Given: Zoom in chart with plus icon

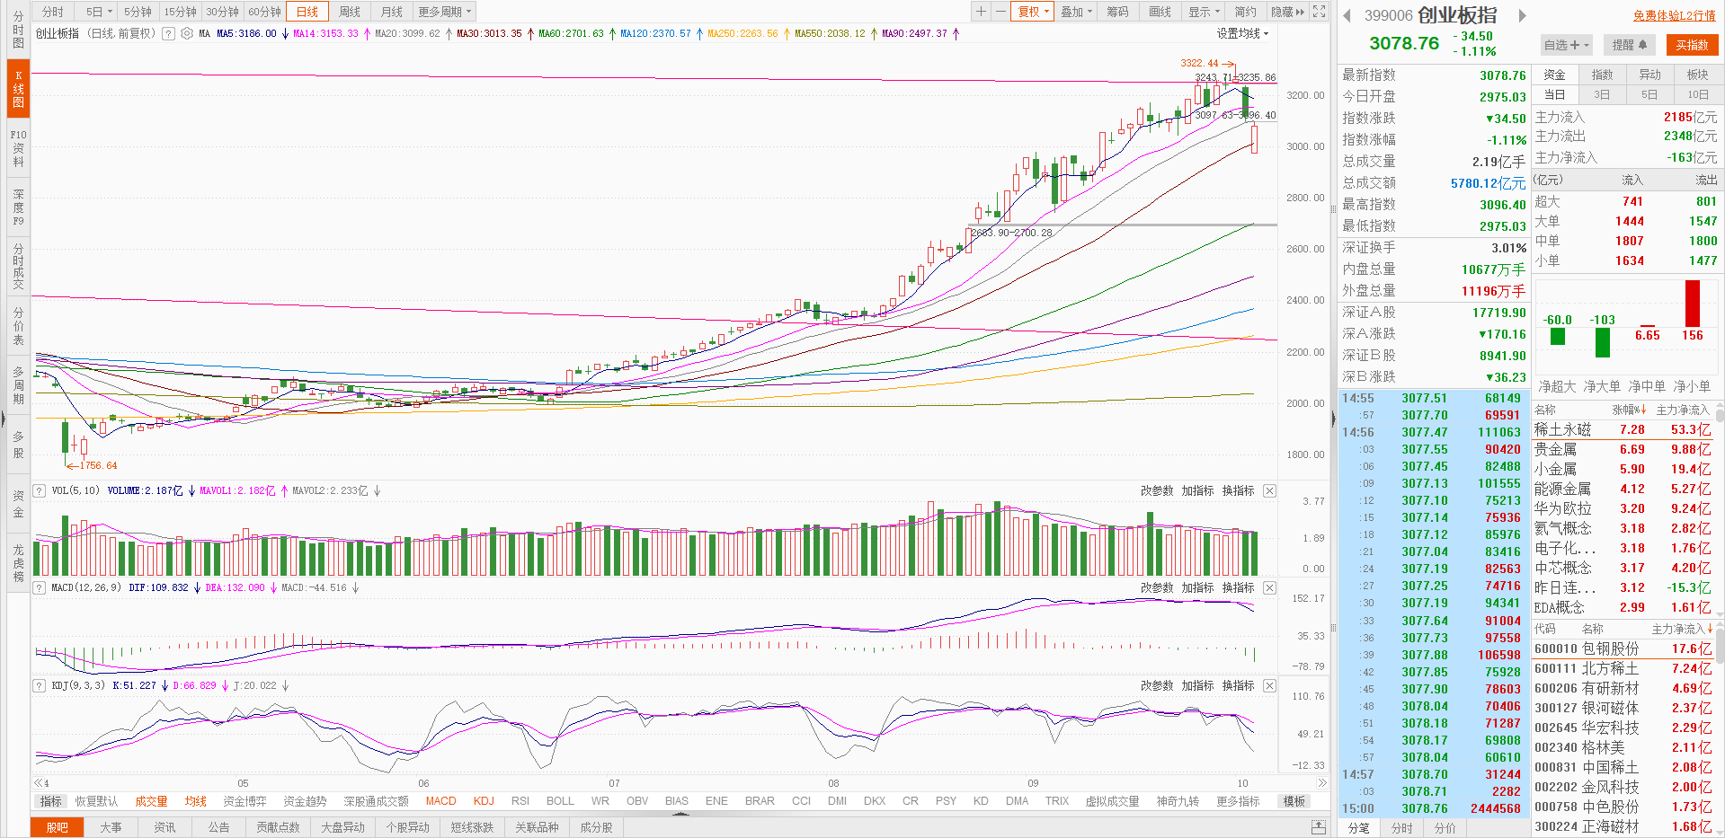Looking at the screenshot, I should (x=982, y=12).
